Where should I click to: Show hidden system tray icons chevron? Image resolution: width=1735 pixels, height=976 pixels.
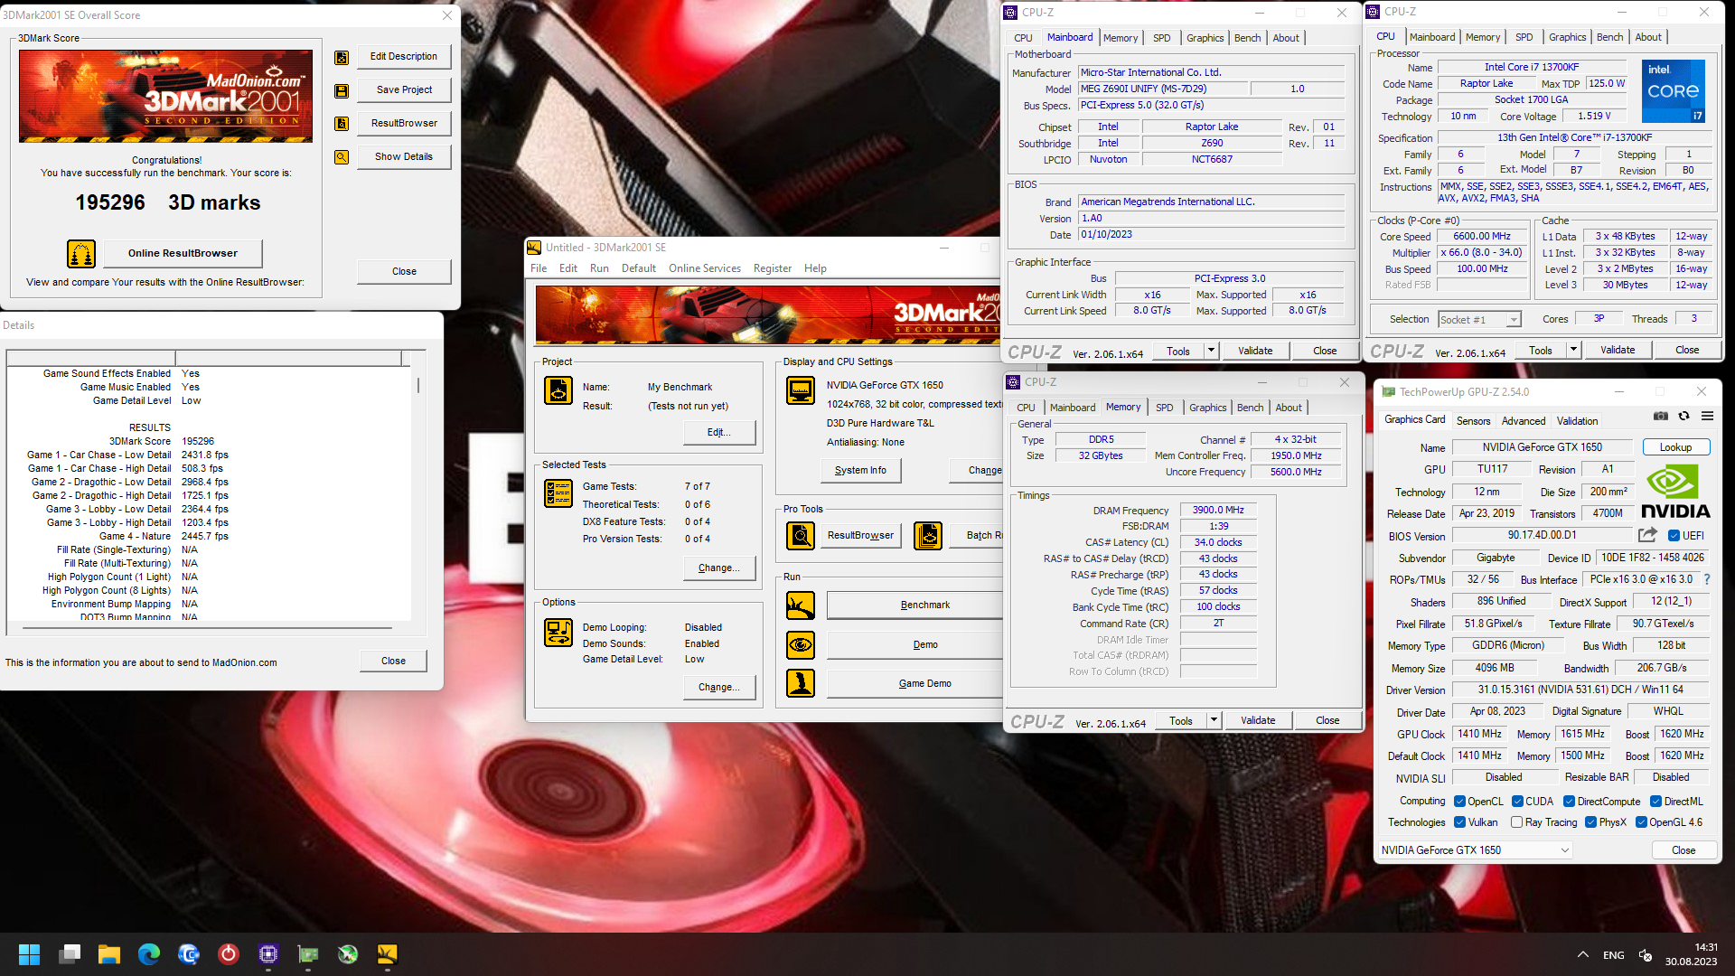click(1583, 955)
